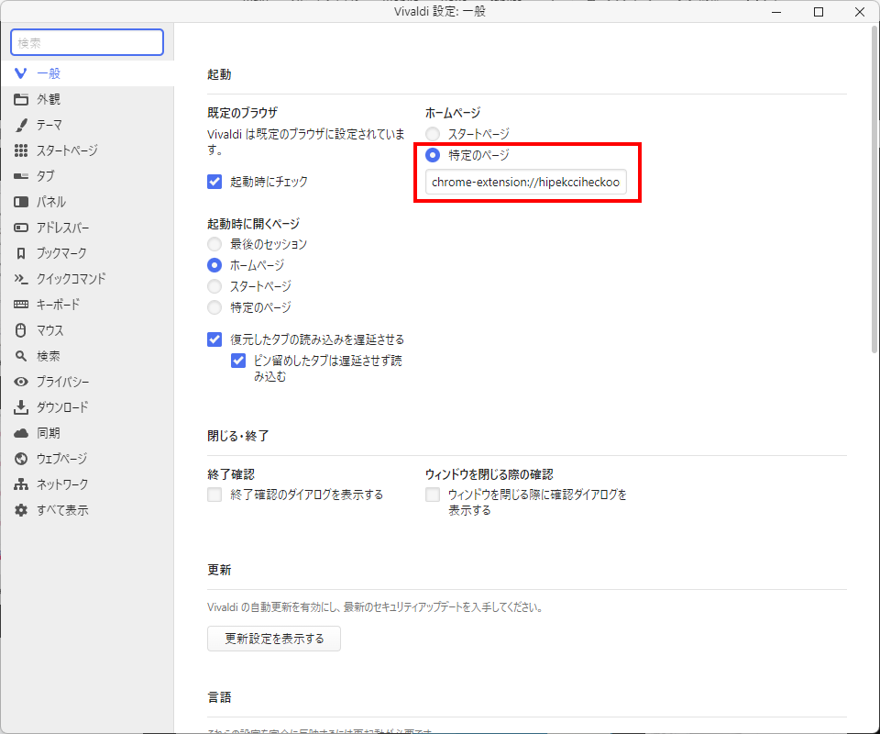The image size is (880, 734).
Task: Click the ブックマーク bookmark icon
Action: (21, 253)
